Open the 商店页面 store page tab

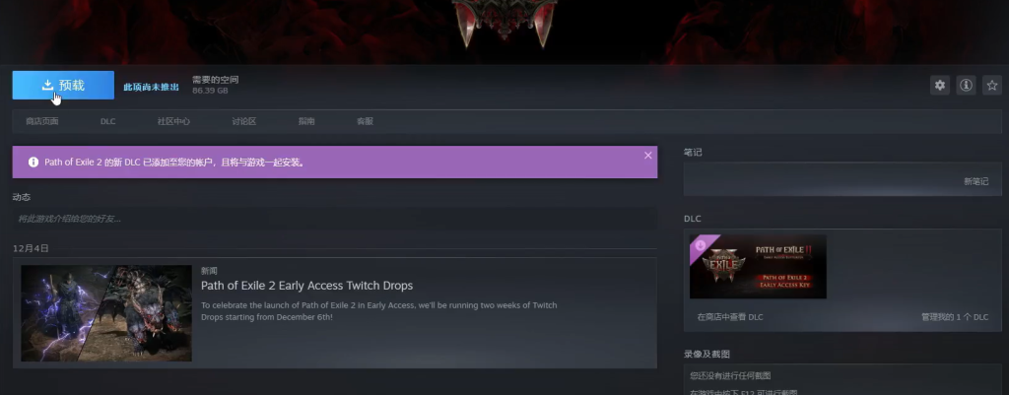point(41,121)
